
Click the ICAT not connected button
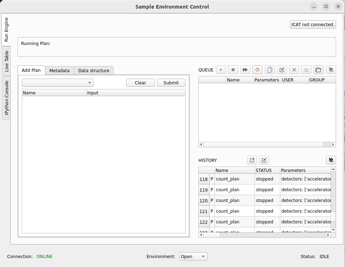(313, 24)
